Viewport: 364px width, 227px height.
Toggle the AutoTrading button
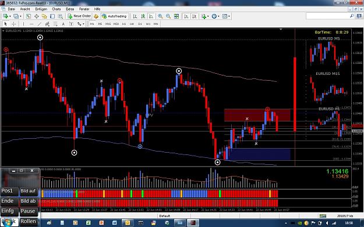(x=114, y=16)
